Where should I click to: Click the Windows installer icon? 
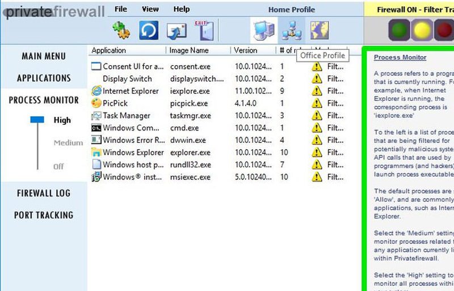pos(96,176)
